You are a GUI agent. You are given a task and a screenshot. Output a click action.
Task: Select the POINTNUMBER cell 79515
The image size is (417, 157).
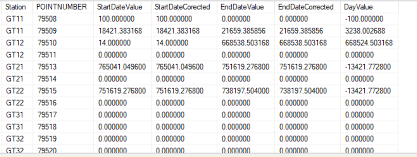coord(63,90)
